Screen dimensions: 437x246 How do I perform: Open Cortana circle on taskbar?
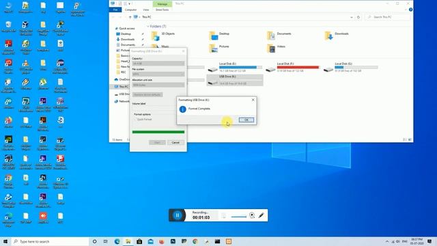point(95,241)
